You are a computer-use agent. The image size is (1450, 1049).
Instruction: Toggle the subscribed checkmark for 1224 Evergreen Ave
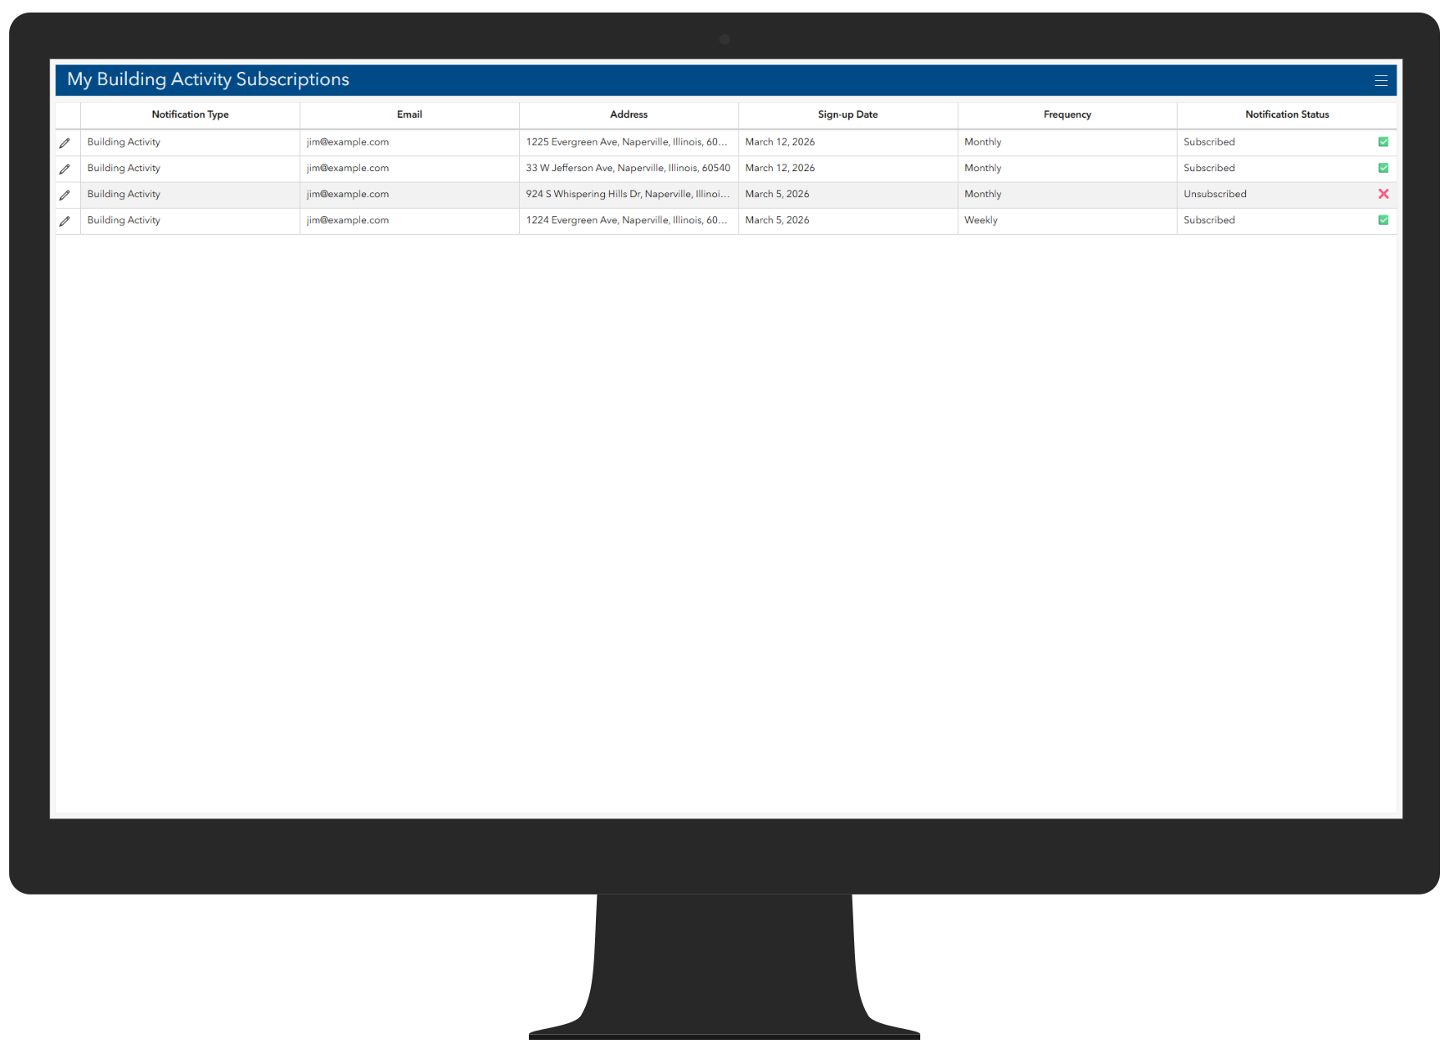pos(1383,220)
